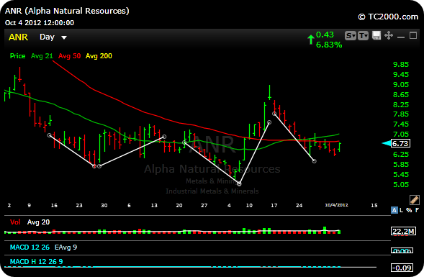
Task: Click the four-arrow move icon
Action: point(389,35)
